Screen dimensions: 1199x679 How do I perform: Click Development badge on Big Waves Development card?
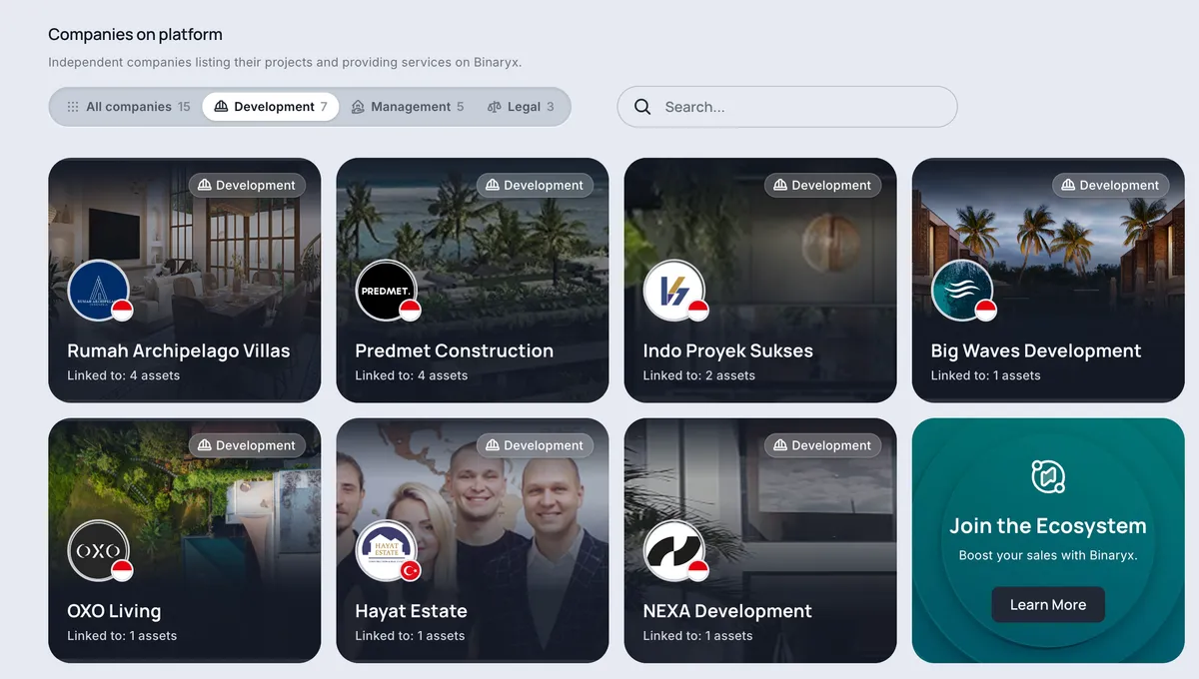pos(1110,185)
